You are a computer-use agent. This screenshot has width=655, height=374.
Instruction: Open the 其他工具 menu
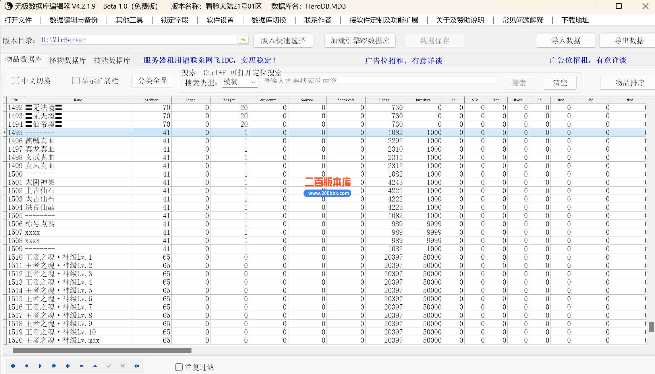coord(129,20)
